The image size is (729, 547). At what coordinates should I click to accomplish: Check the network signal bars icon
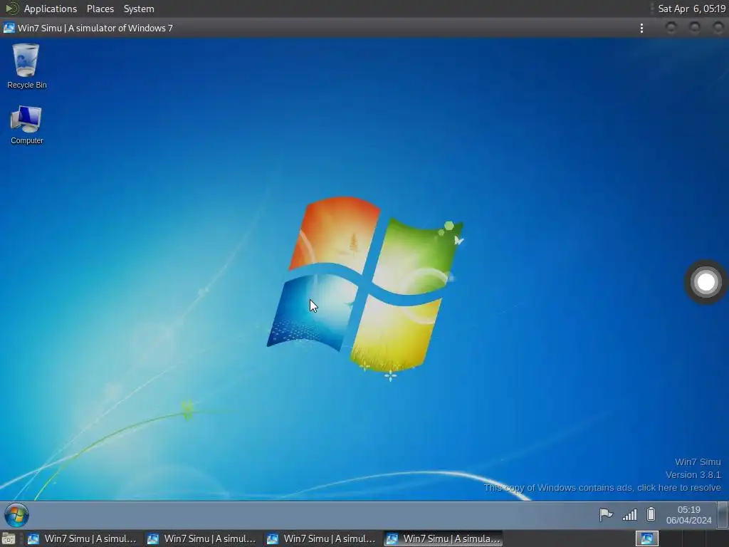coord(629,515)
